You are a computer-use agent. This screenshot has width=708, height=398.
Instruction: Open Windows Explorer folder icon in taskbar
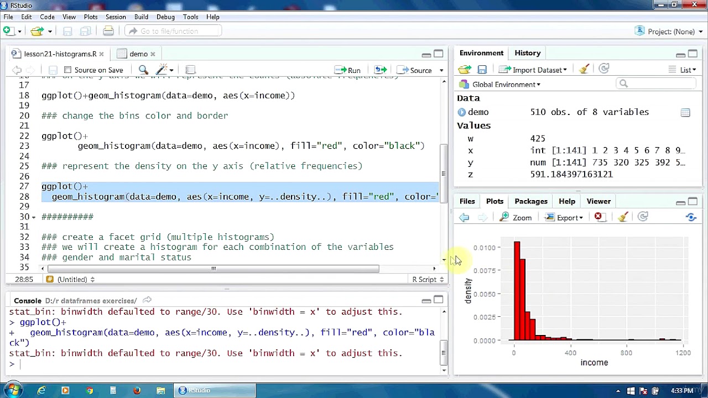[160, 390]
